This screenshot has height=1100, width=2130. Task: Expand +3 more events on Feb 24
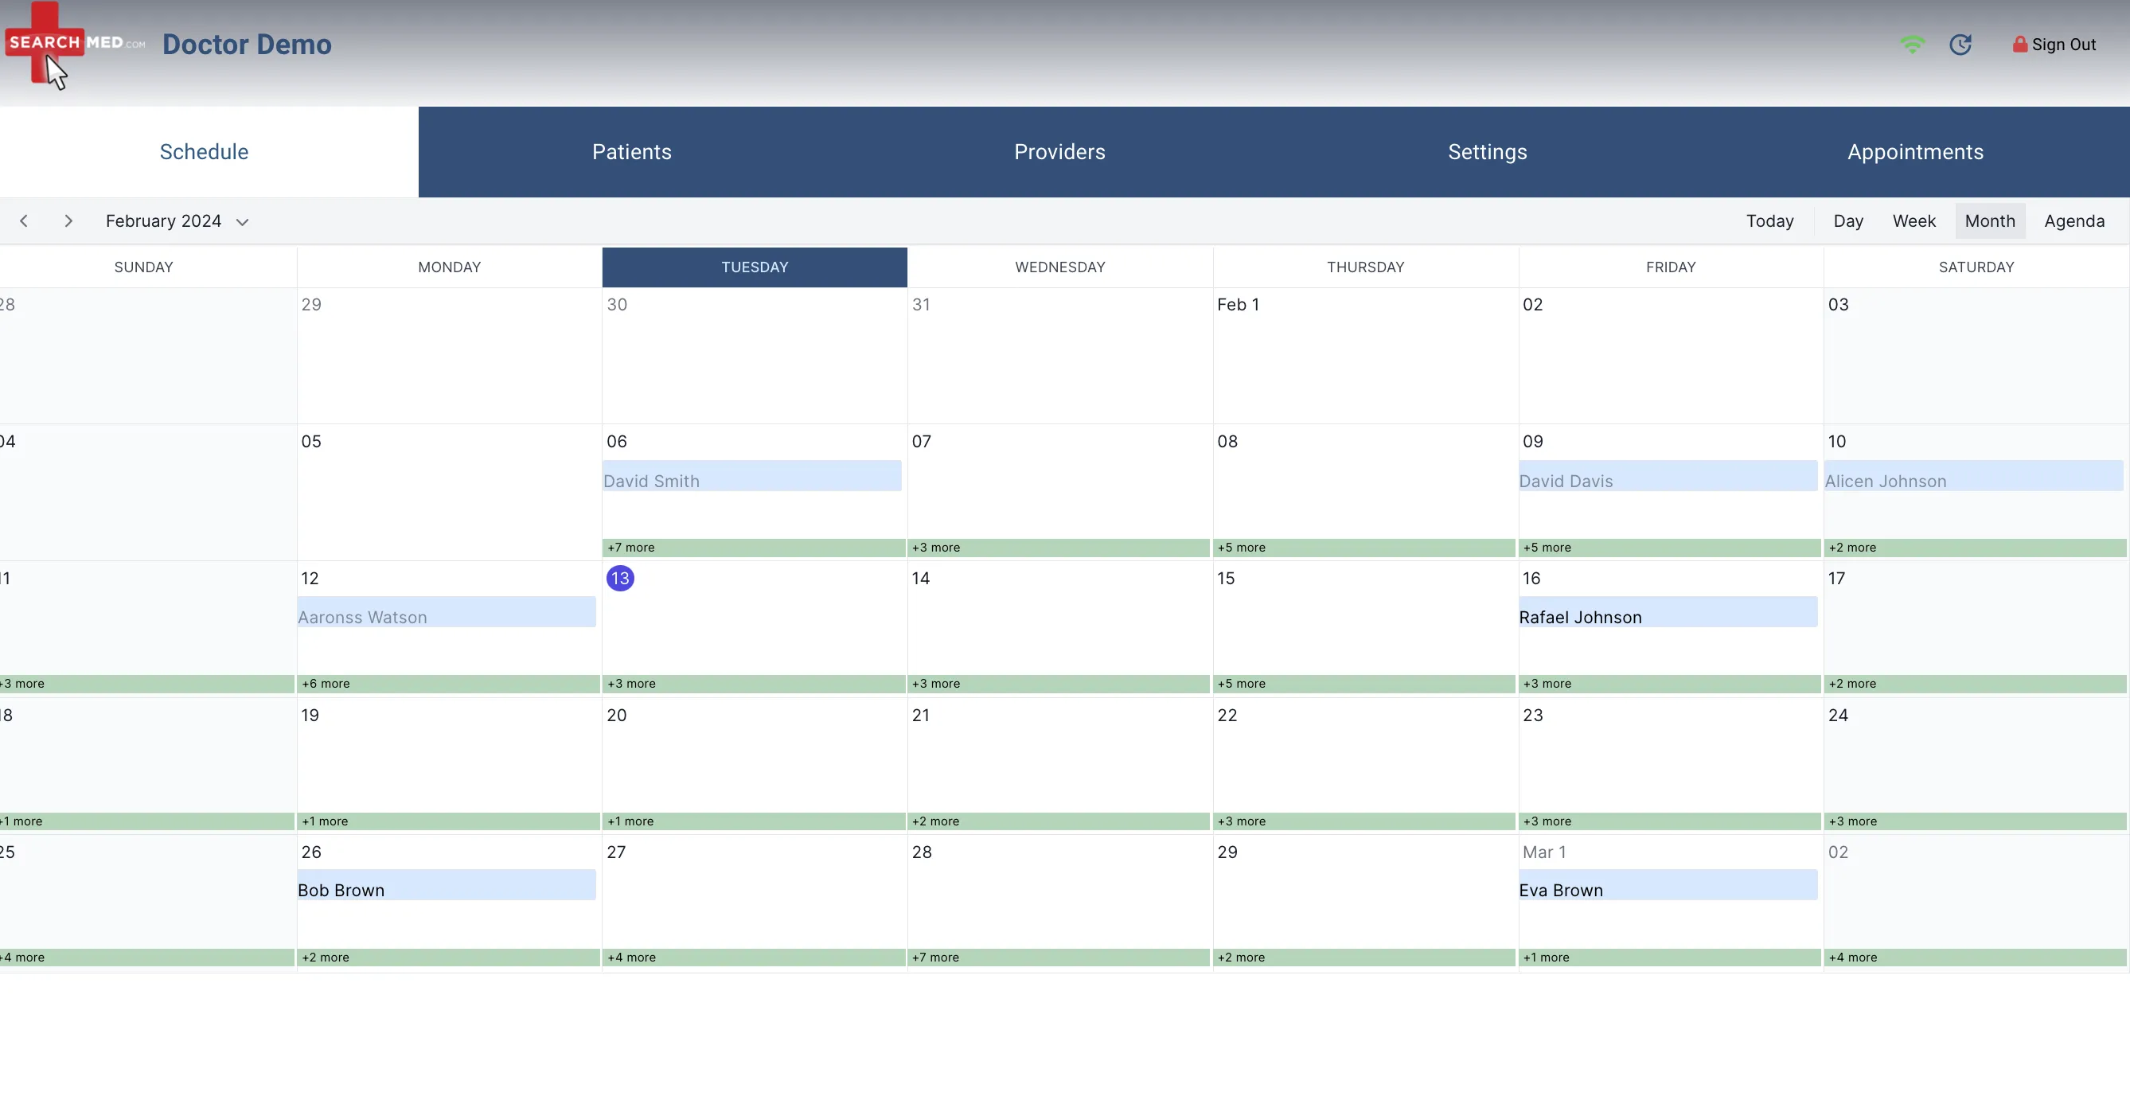pos(1976,821)
